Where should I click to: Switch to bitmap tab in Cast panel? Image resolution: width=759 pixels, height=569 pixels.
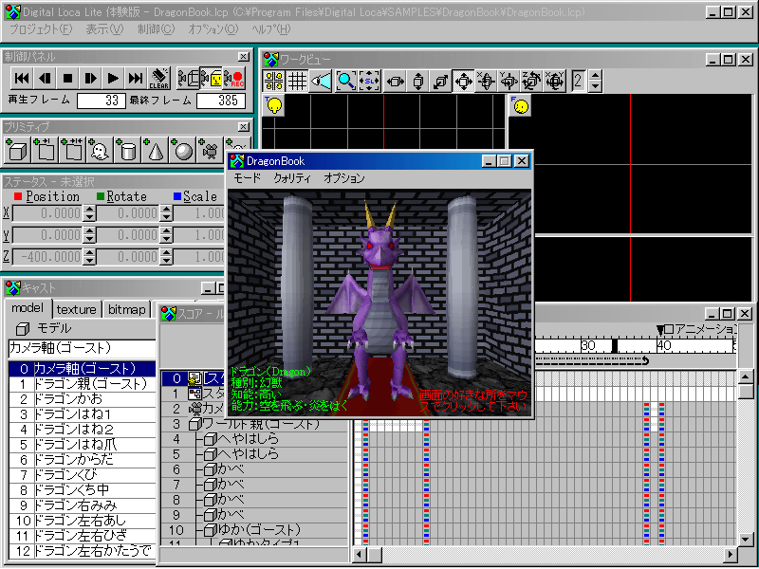click(126, 310)
